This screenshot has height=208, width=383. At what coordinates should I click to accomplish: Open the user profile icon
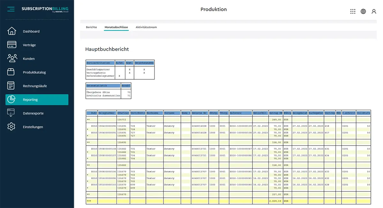[x=374, y=11]
